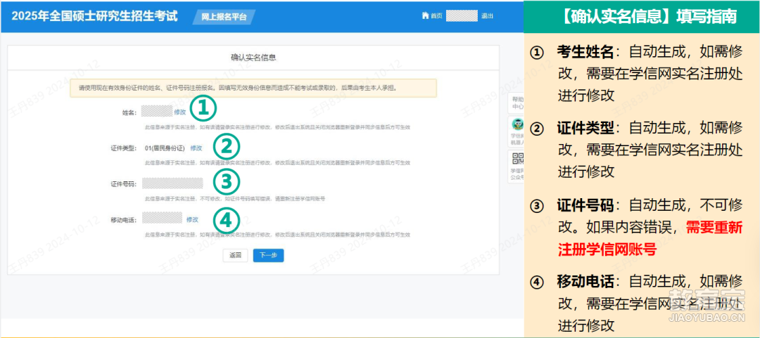Click the 2025年全国硕士研究生招生考试 title
The width and height of the screenshot is (760, 338).
pyautogui.click(x=94, y=16)
